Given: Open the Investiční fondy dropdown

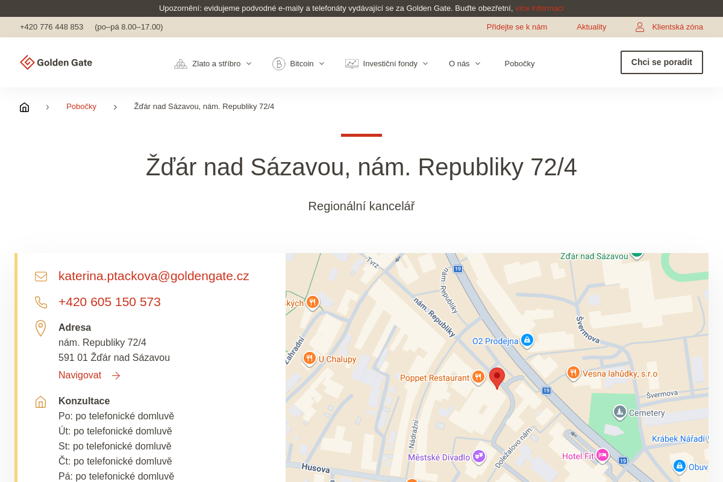Looking at the screenshot, I should pos(387,63).
